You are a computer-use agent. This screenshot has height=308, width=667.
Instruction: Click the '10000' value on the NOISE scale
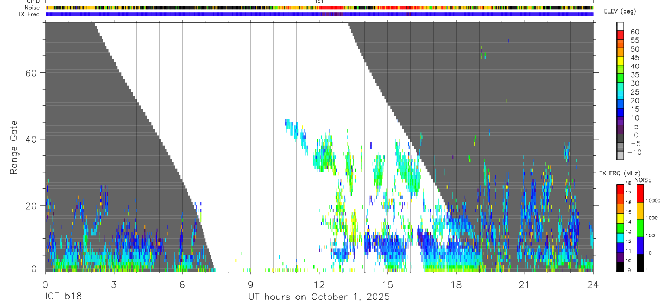pos(653,201)
